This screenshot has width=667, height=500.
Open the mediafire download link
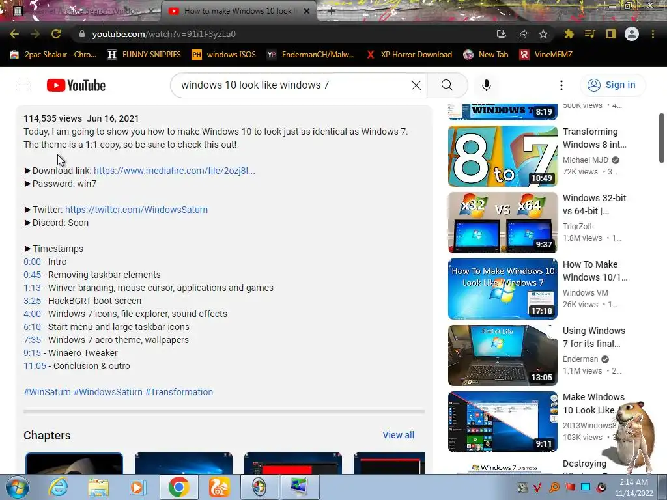(x=175, y=171)
